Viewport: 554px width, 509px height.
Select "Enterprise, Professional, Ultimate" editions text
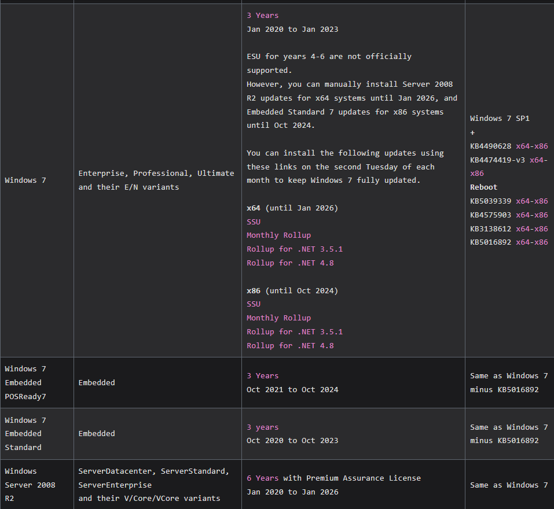coord(156,174)
